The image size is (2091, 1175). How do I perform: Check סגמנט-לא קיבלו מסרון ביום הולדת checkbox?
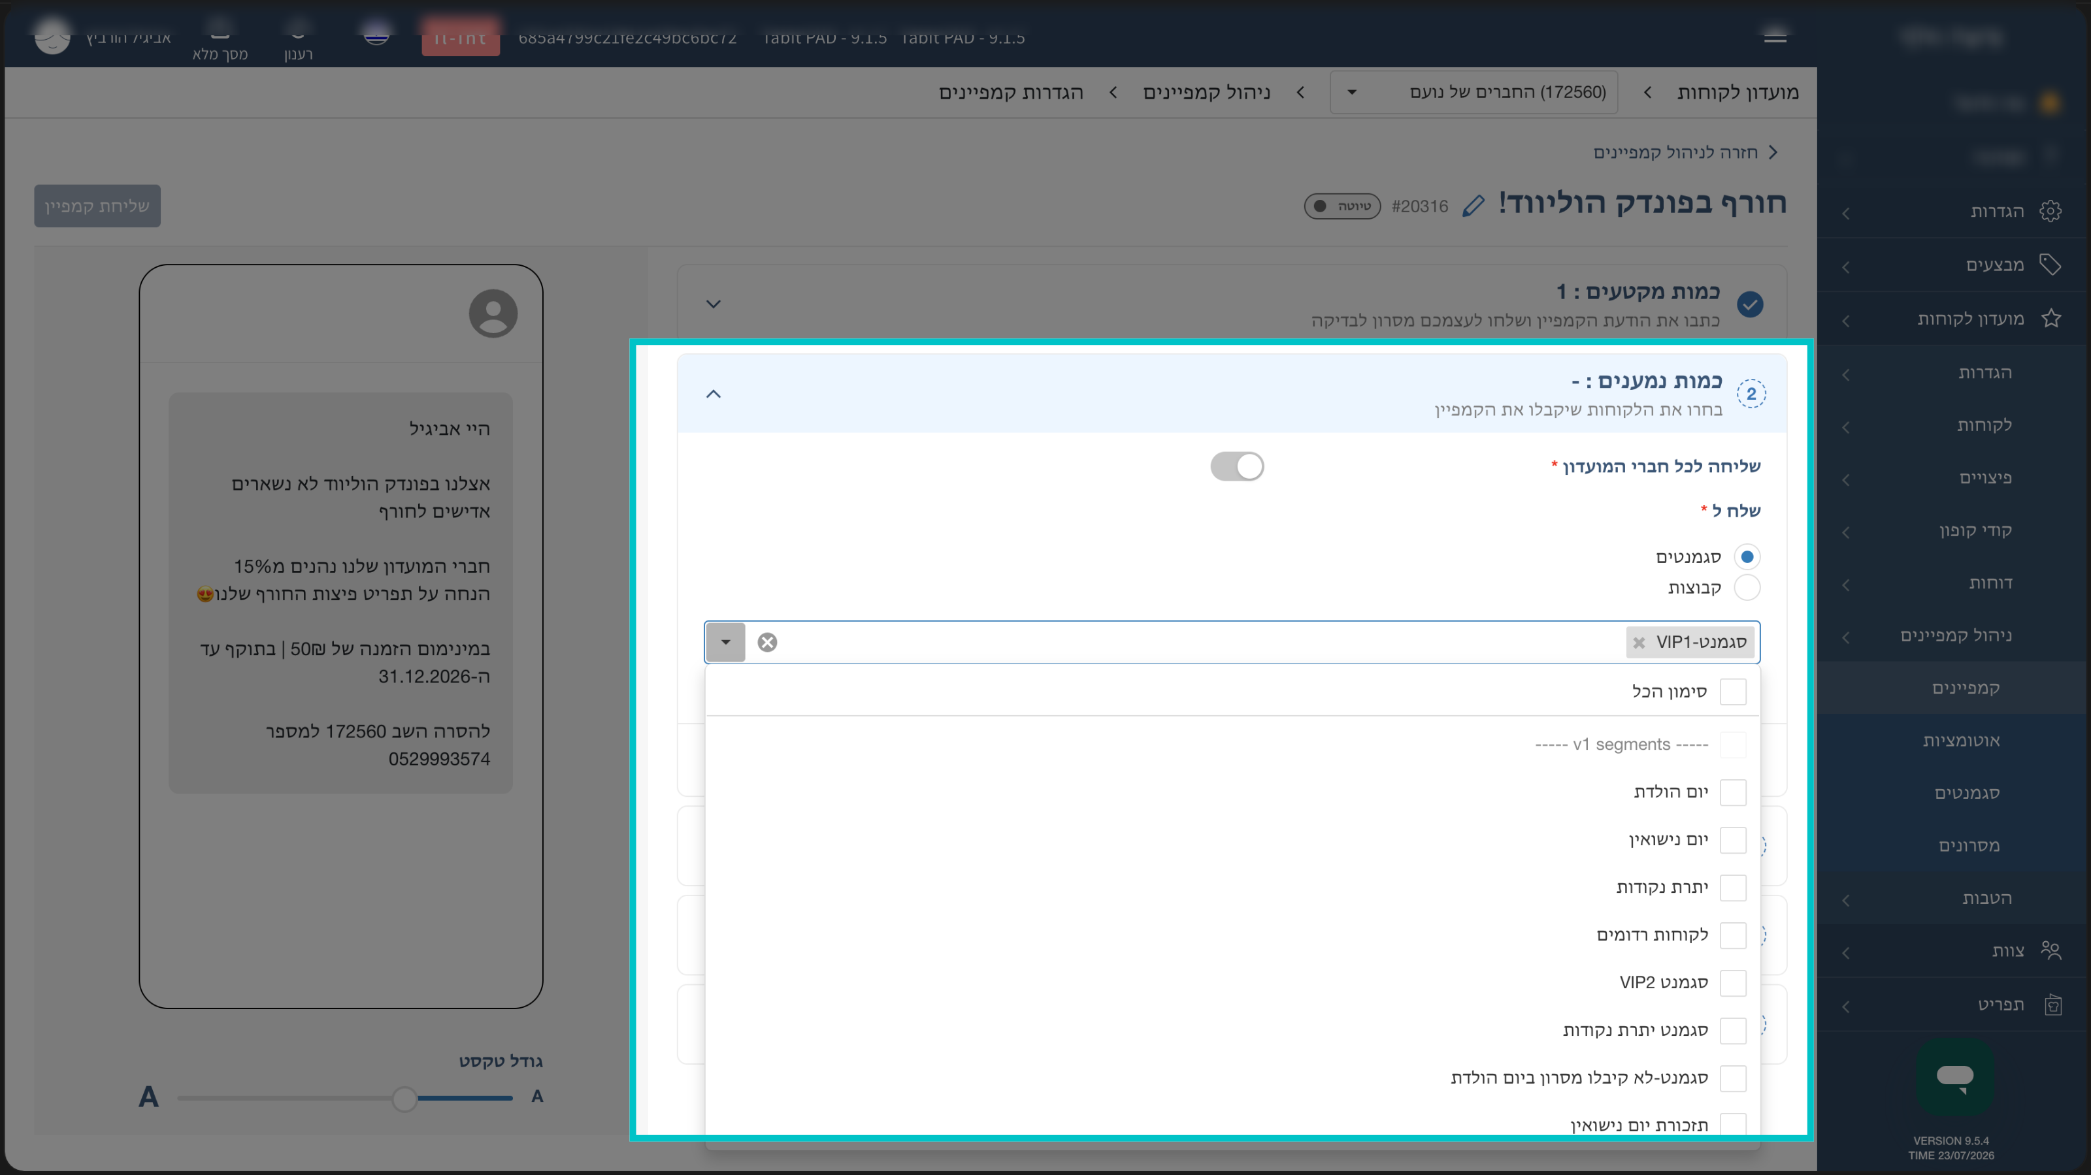[1733, 1078]
